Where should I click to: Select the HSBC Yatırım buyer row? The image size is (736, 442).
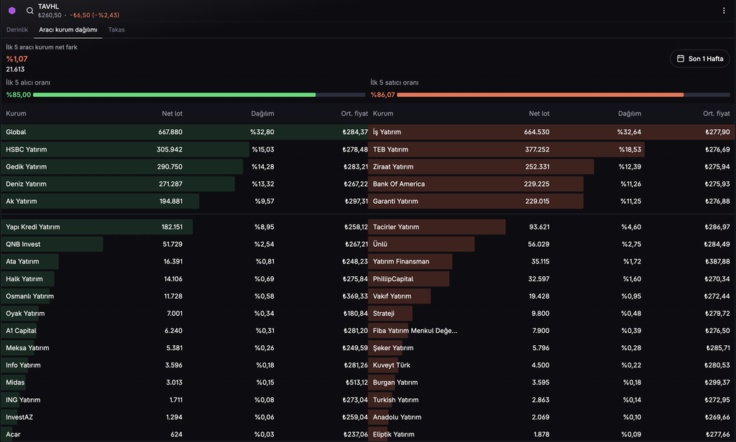point(185,149)
